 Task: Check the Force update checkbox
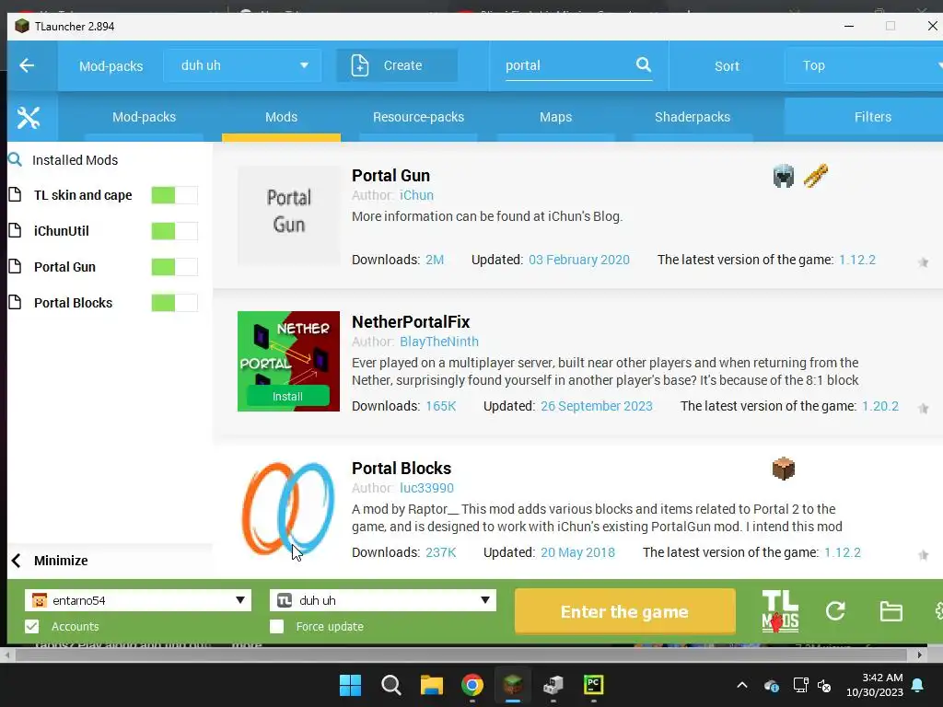pyautogui.click(x=276, y=626)
